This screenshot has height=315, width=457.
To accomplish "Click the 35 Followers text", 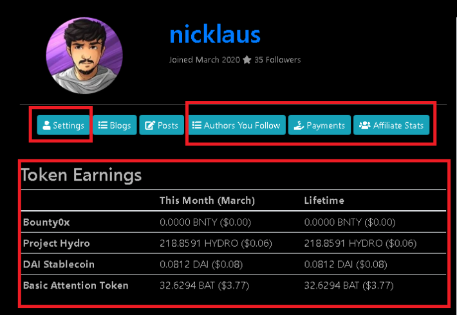I will click(x=277, y=60).
